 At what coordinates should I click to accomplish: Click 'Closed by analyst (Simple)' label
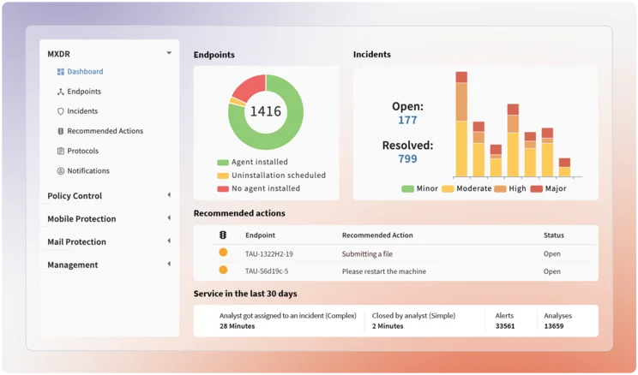414,316
